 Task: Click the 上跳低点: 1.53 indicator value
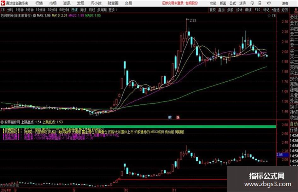coord(53,122)
